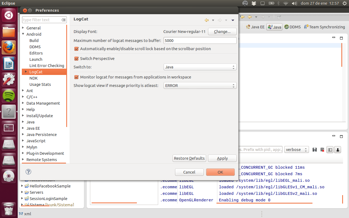Open the ERROR message priority dropdown
The height and width of the screenshot is (218, 349).
(x=200, y=86)
